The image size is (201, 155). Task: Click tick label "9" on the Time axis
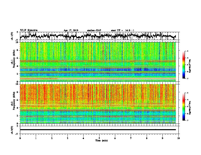coord(162,138)
